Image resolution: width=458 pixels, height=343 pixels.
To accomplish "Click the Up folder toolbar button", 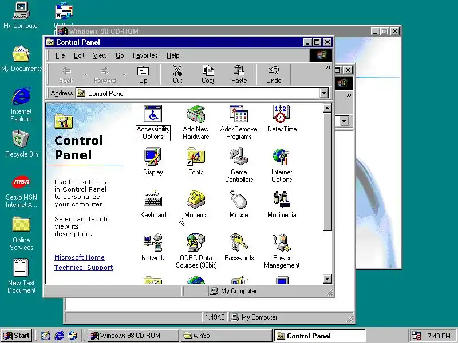I will coord(143,75).
